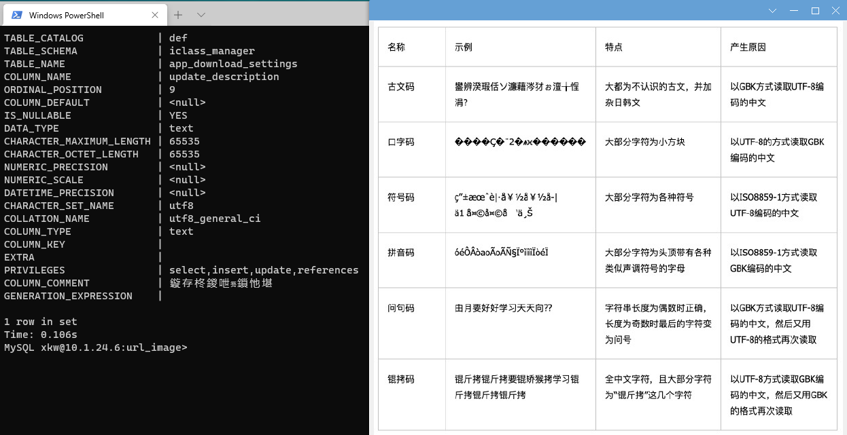Click the '1 row in set' result line
Viewport: 847px width, 435px height.
41,322
